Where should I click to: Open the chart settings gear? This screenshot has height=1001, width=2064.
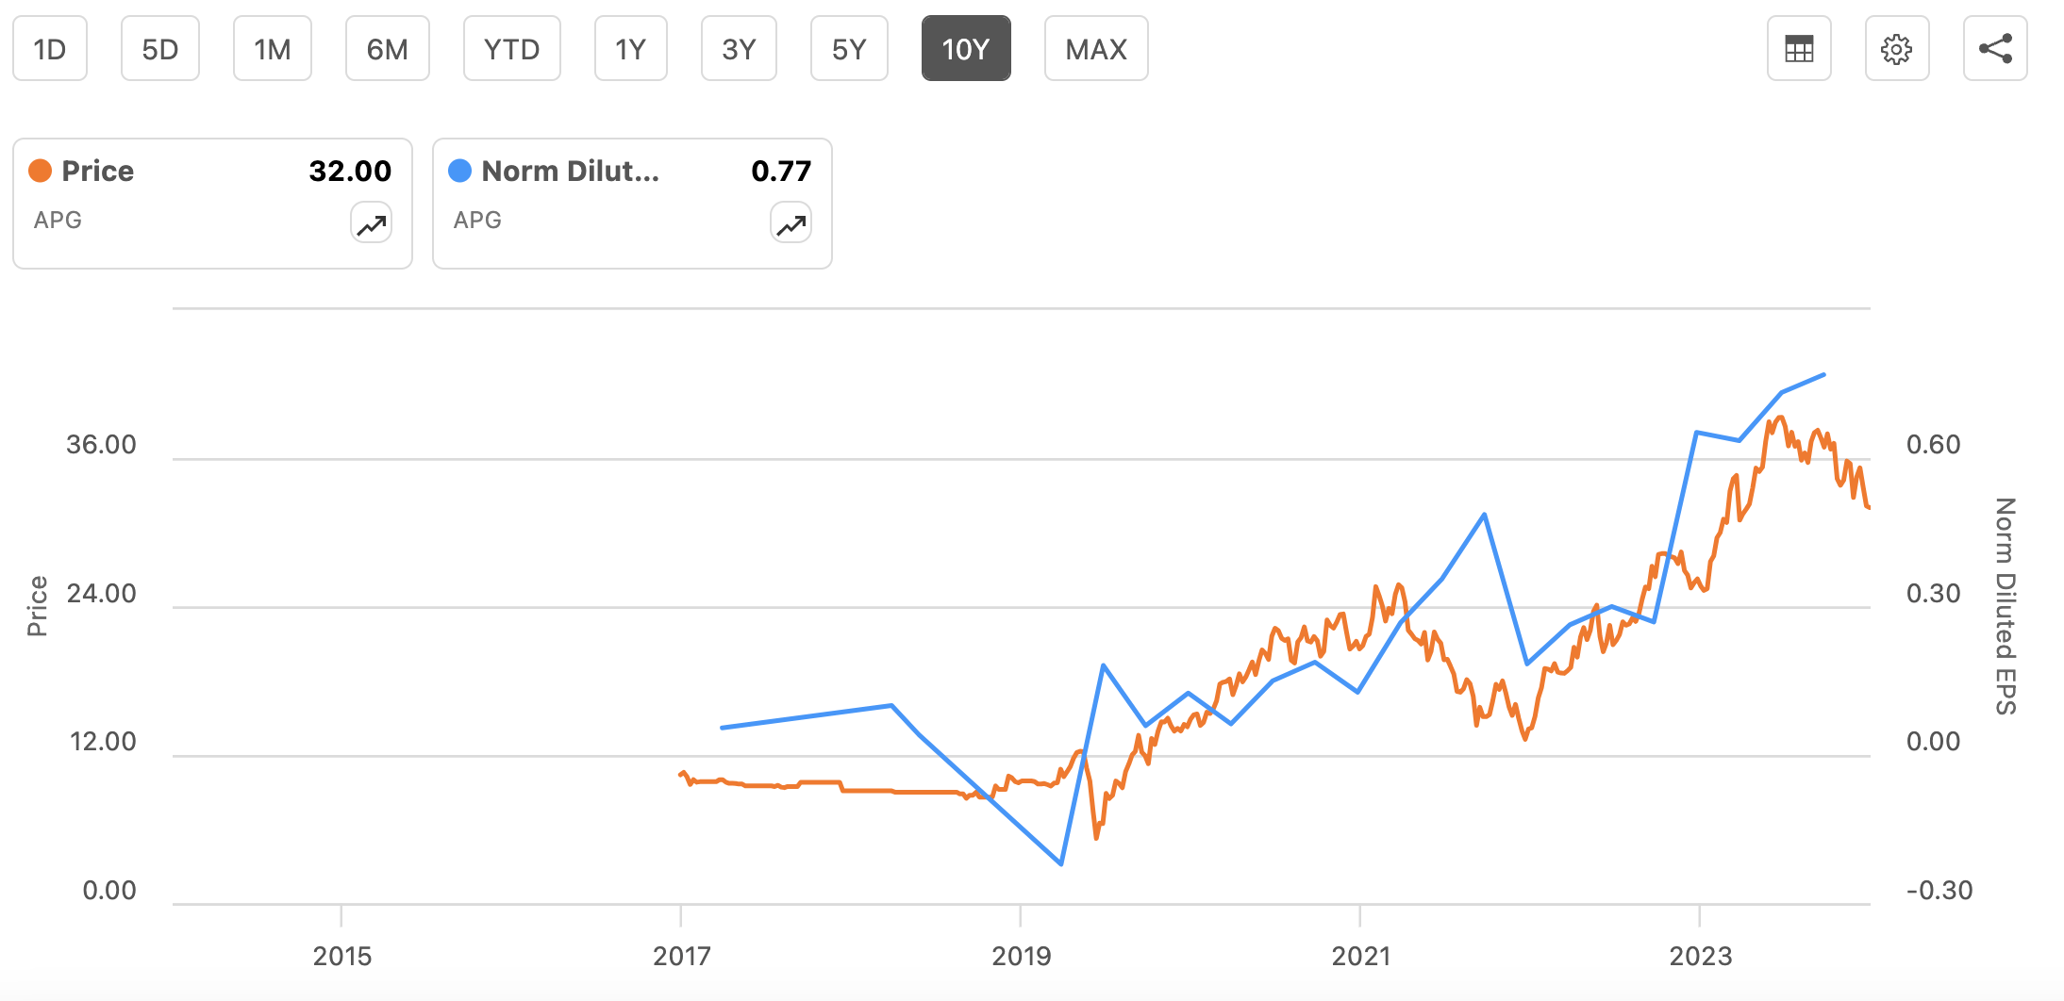(x=1897, y=48)
